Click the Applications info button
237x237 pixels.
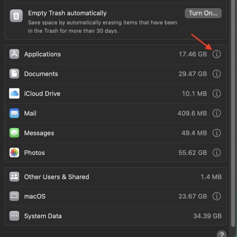(x=216, y=54)
